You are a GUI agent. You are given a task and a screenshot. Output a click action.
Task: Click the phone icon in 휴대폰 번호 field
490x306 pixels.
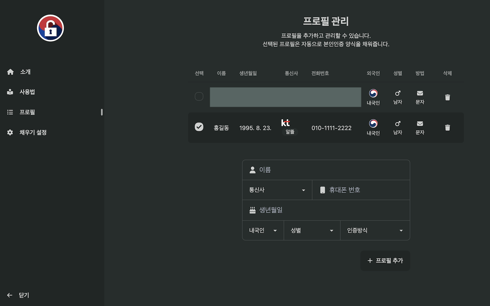click(322, 190)
